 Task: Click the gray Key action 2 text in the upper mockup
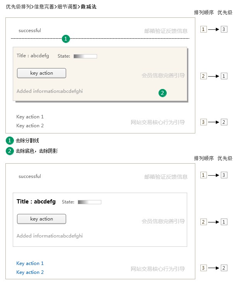[30, 126]
